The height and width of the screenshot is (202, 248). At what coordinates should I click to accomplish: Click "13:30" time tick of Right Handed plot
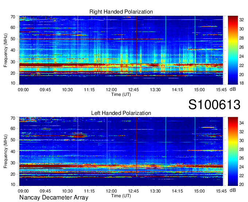coord(155,90)
